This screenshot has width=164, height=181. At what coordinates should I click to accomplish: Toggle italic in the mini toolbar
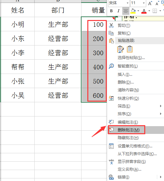click(x=118, y=11)
